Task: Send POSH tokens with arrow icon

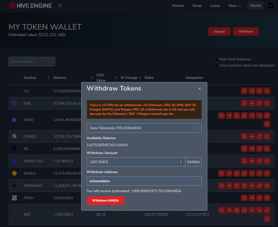Action: tap(252, 198)
